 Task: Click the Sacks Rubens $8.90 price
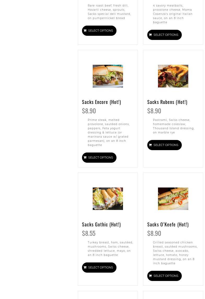pyautogui.click(x=154, y=111)
